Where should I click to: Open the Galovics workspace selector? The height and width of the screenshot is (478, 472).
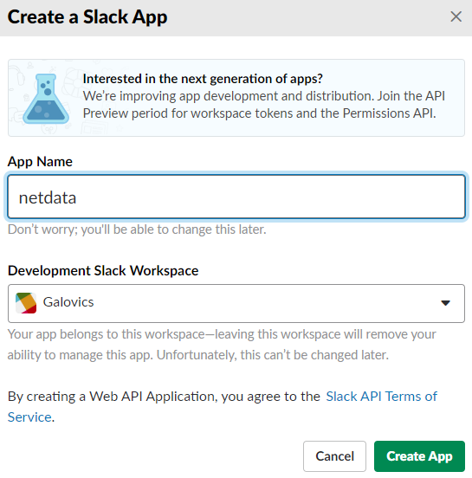[x=236, y=303]
